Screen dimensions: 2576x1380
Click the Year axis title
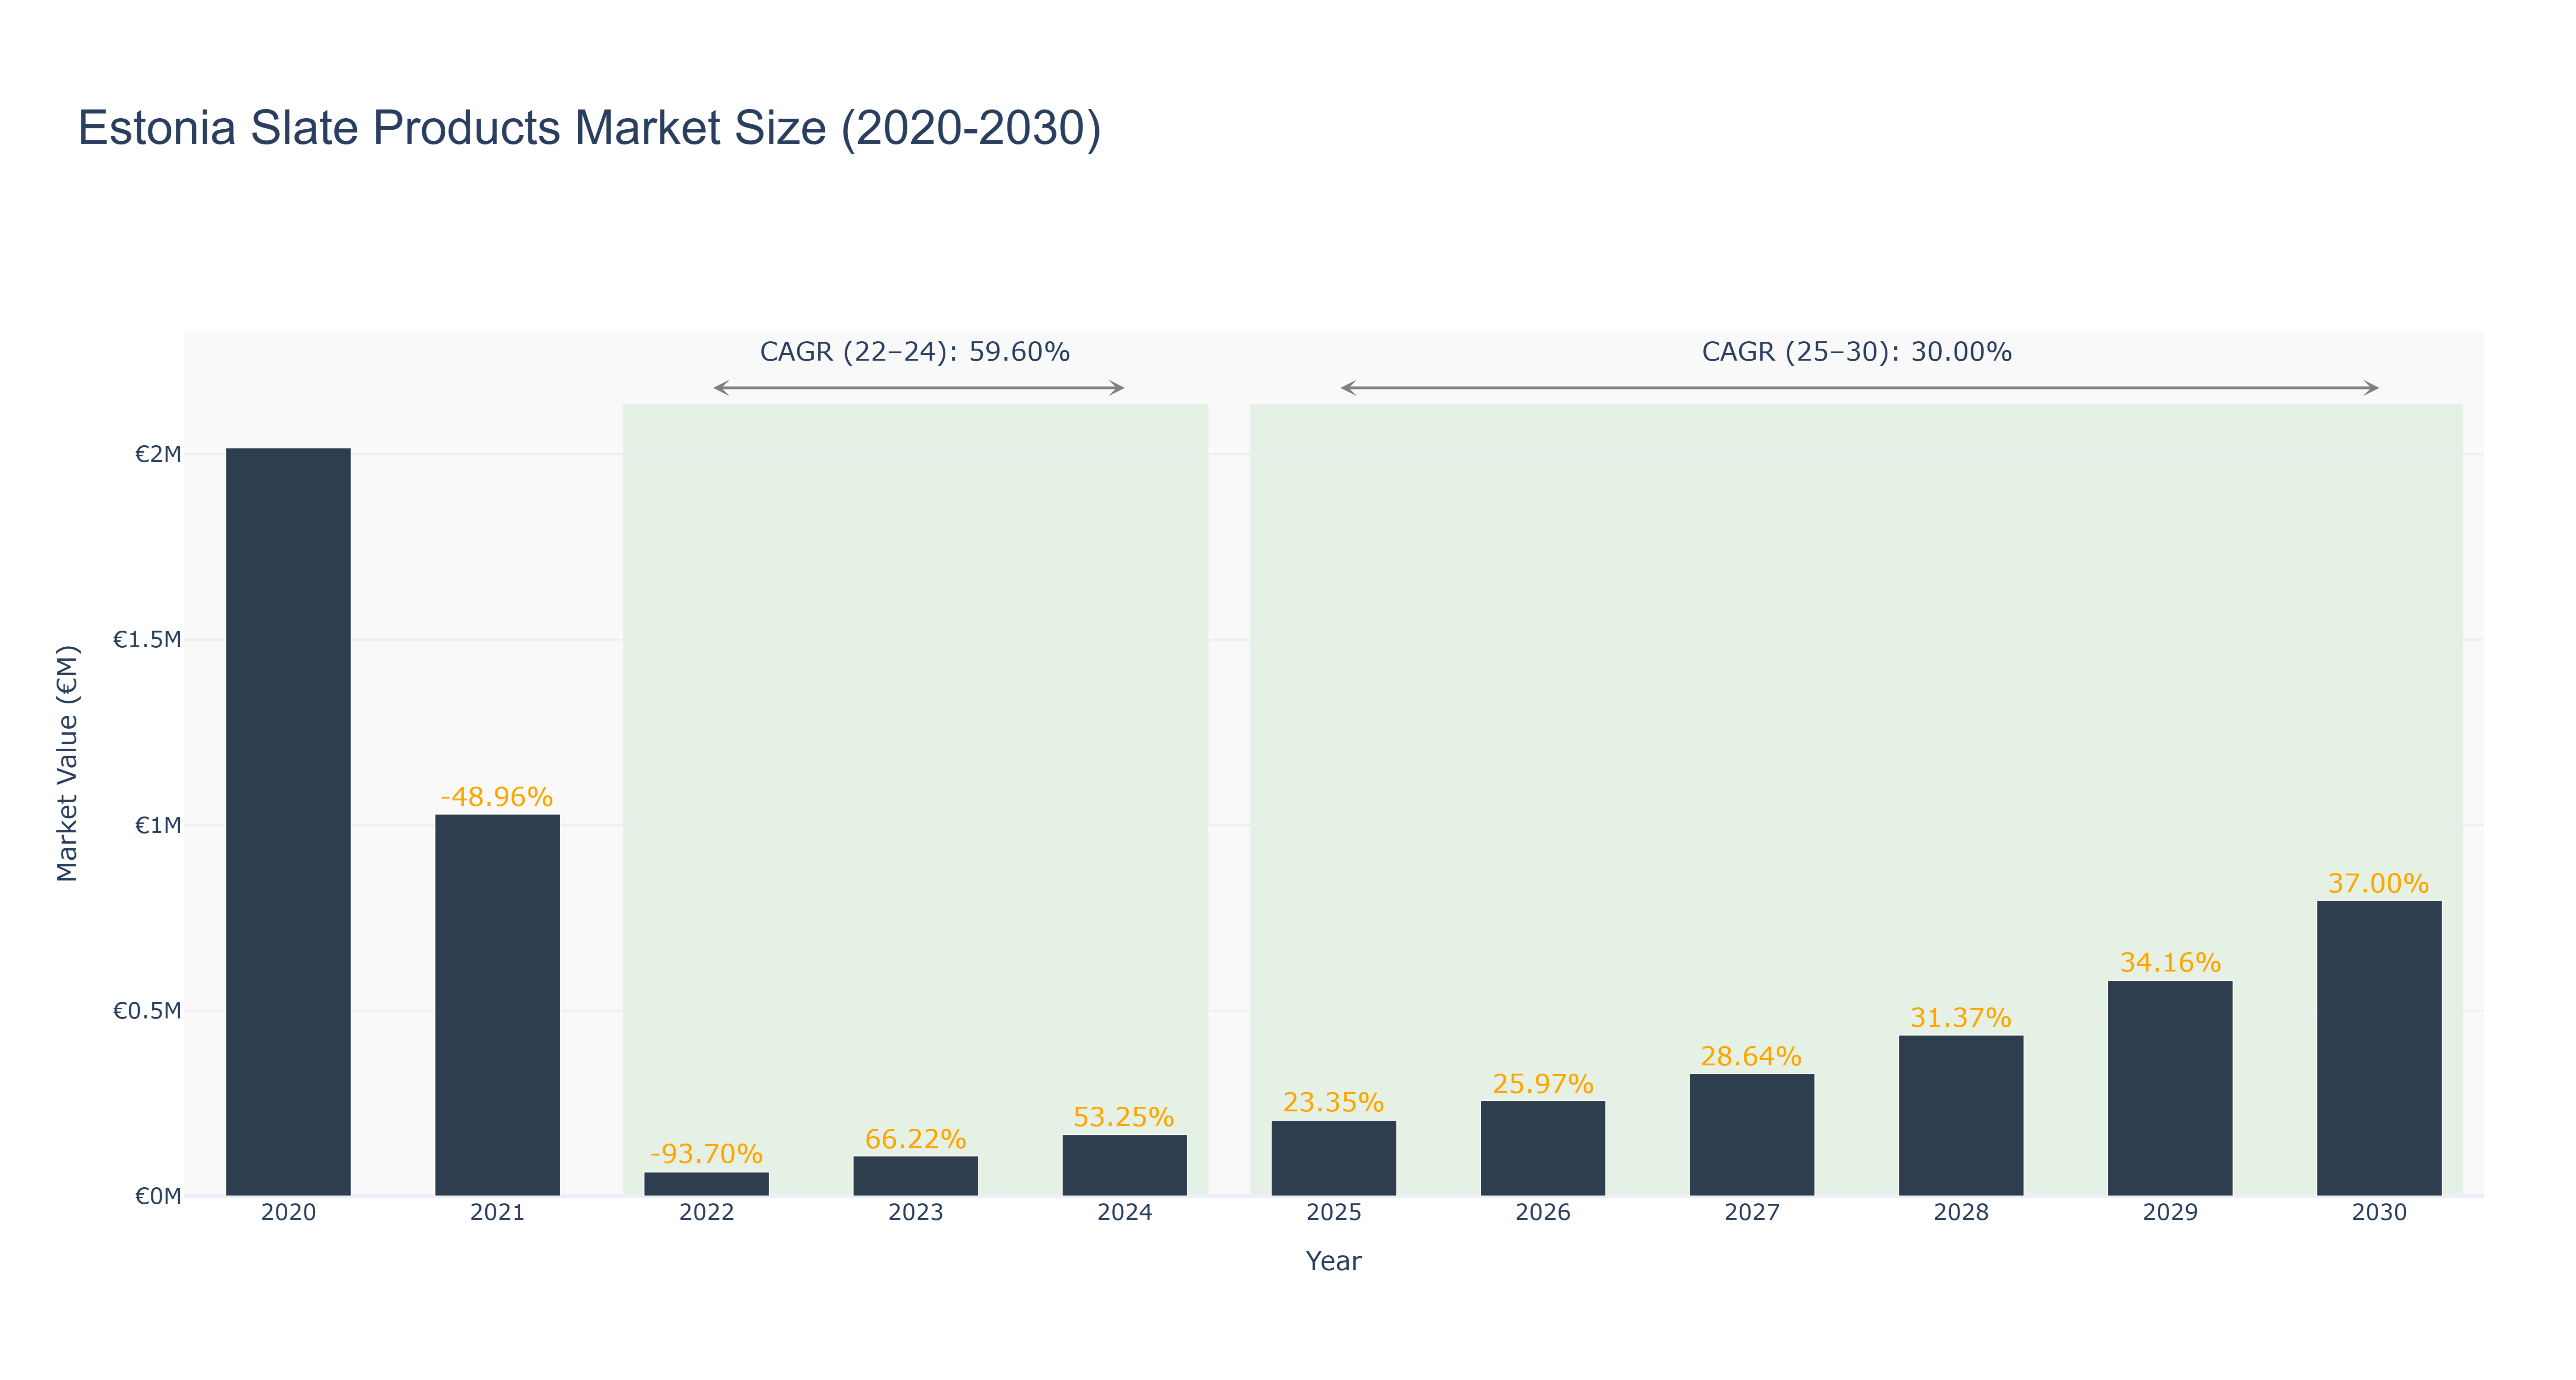1333,1261
